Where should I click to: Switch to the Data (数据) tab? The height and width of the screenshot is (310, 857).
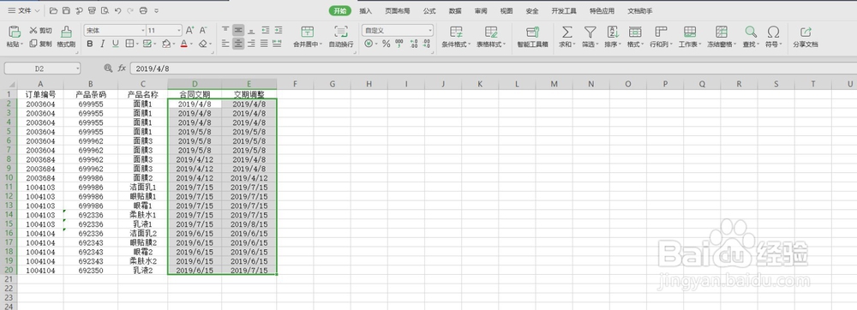point(455,11)
